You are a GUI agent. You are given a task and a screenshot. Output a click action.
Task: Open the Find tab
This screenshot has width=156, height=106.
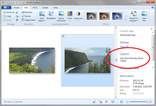click(x=35, y=8)
